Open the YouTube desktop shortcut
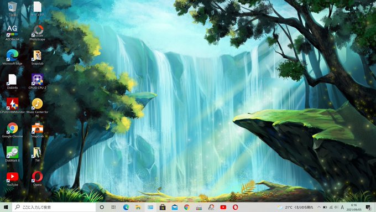The height and width of the screenshot is (212, 376). click(x=12, y=179)
